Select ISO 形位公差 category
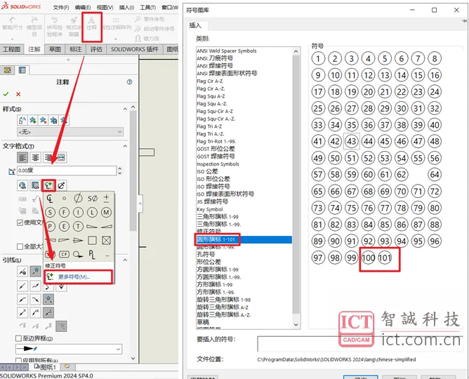469x379 pixels. coord(213,179)
